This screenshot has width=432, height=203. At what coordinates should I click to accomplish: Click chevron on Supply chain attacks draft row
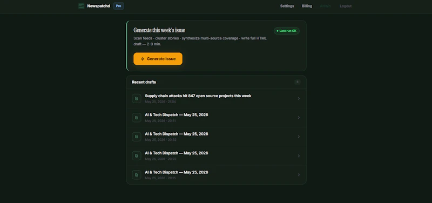(x=299, y=99)
